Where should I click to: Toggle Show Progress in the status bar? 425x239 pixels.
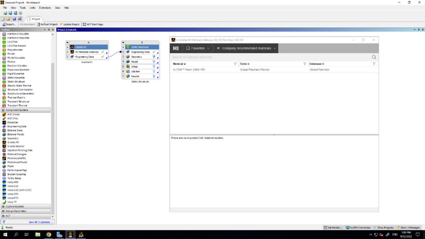point(384,227)
